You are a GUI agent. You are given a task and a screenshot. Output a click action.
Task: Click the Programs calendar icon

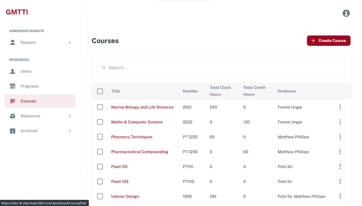pos(13,86)
